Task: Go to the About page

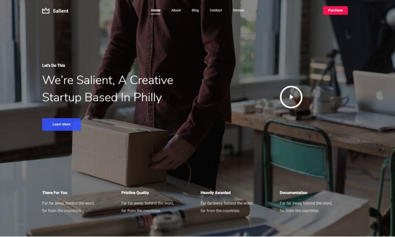Action: 176,10
